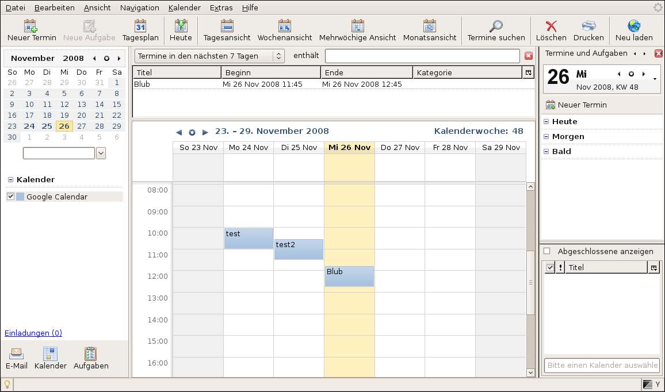The width and height of the screenshot is (665, 392).
Task: Open Termine suchen magnifier icon
Action: [496, 26]
